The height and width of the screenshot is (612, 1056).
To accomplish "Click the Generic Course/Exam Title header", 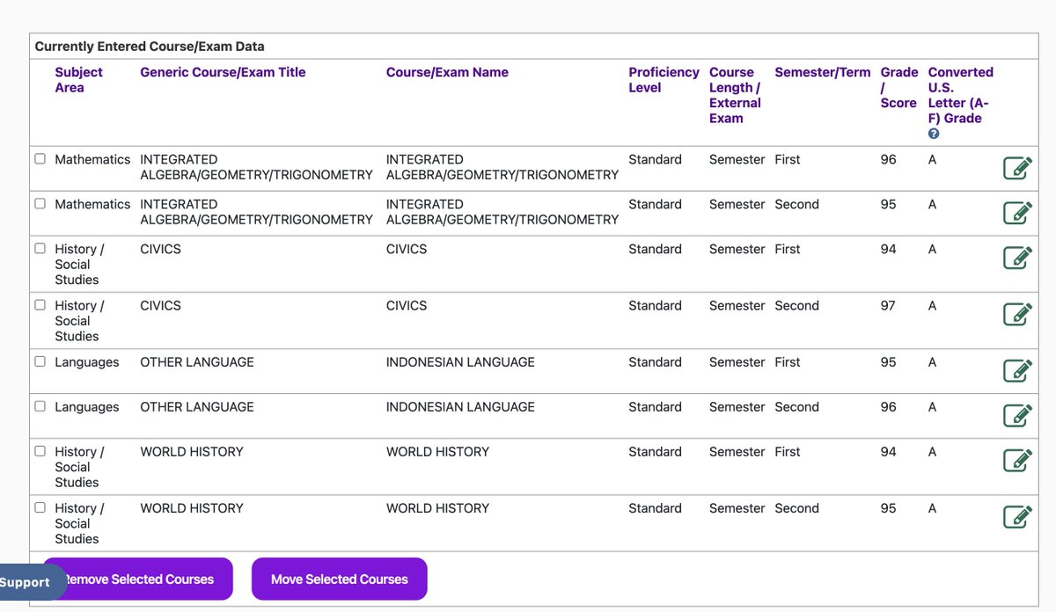I will pyautogui.click(x=223, y=72).
